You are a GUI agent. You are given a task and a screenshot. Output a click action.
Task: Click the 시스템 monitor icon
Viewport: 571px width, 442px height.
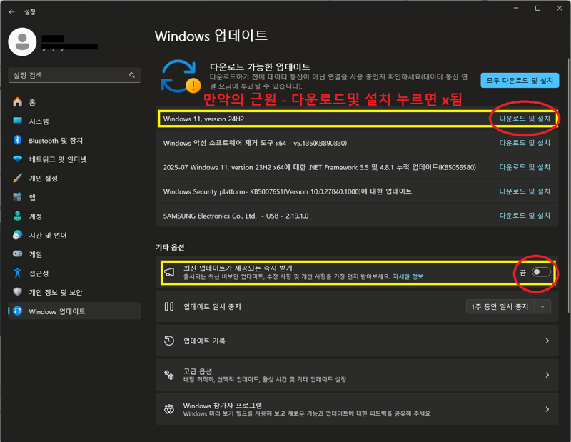point(17,121)
